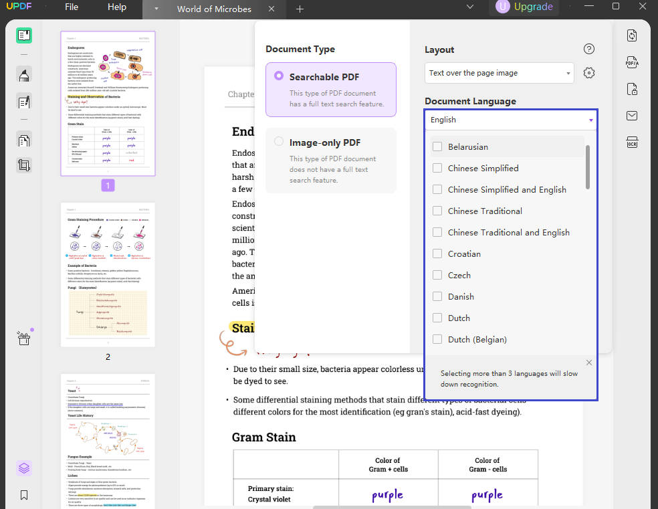Select the highlighter tool
Image resolution: width=658 pixels, height=509 pixels.
(x=24, y=75)
